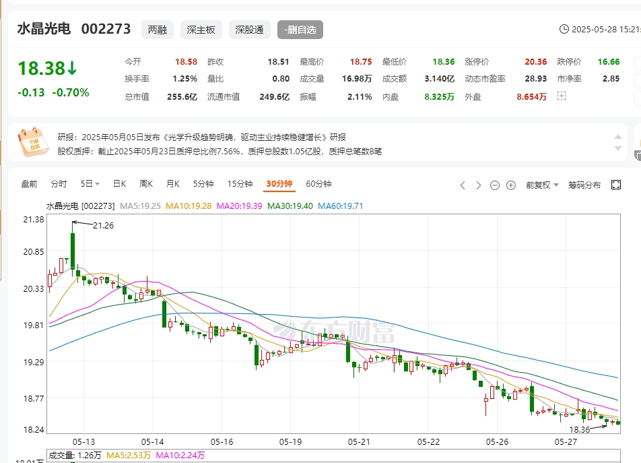
Task: Select the 30分钟 tab
Action: tap(279, 184)
